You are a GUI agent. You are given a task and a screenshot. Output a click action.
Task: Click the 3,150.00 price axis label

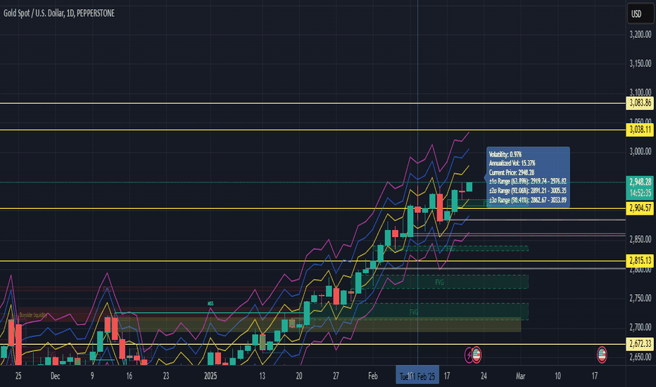[x=640, y=63]
